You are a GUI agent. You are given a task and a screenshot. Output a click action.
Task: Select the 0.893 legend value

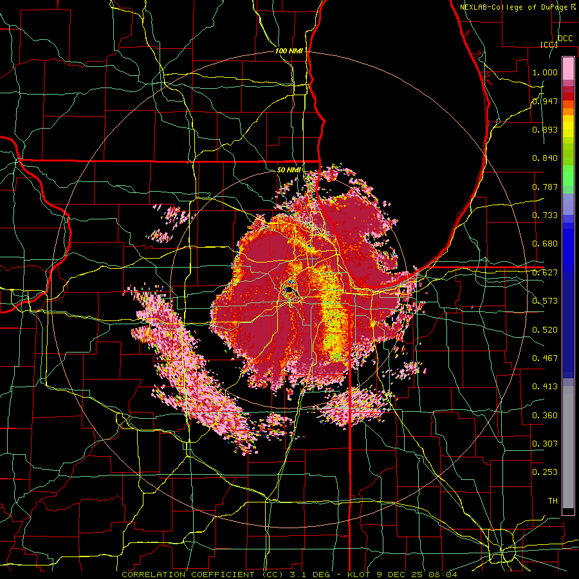pyautogui.click(x=545, y=129)
